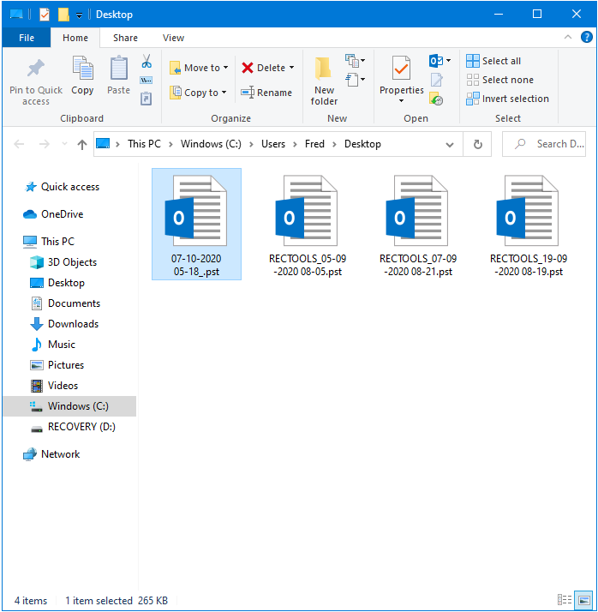Open 07-10-2020 05-18_.pst file
This screenshot has height=612, width=598.
click(196, 224)
